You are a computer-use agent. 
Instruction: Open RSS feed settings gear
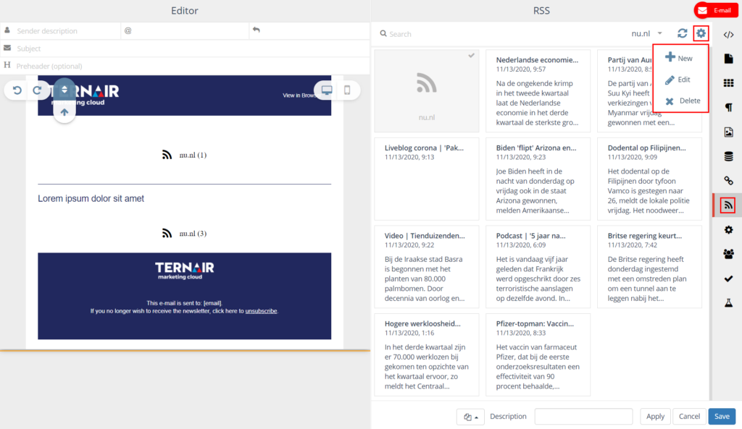tap(701, 33)
